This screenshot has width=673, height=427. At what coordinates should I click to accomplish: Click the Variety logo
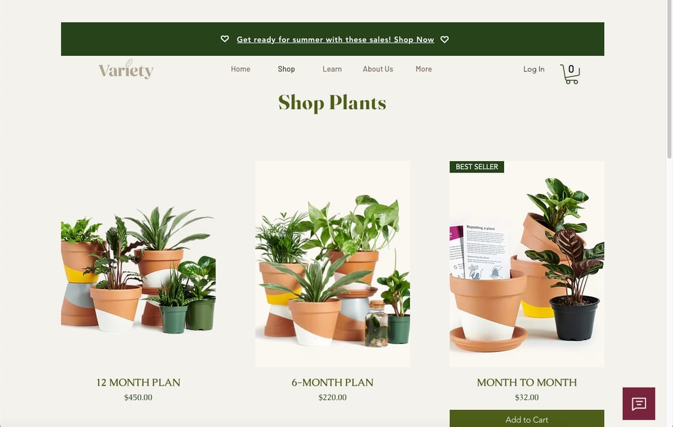126,69
